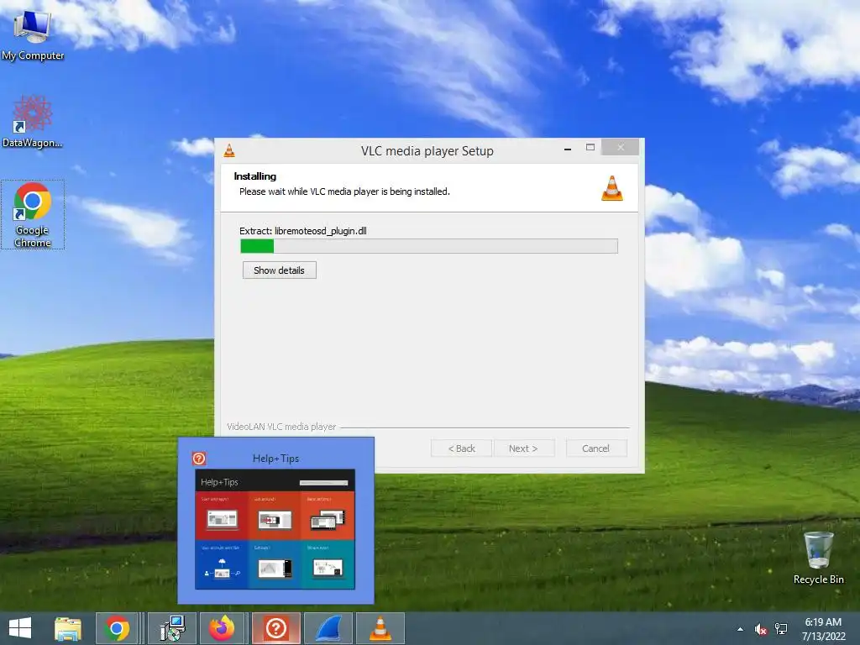
Task: Click the computer setup taskbar icon
Action: click(x=173, y=628)
